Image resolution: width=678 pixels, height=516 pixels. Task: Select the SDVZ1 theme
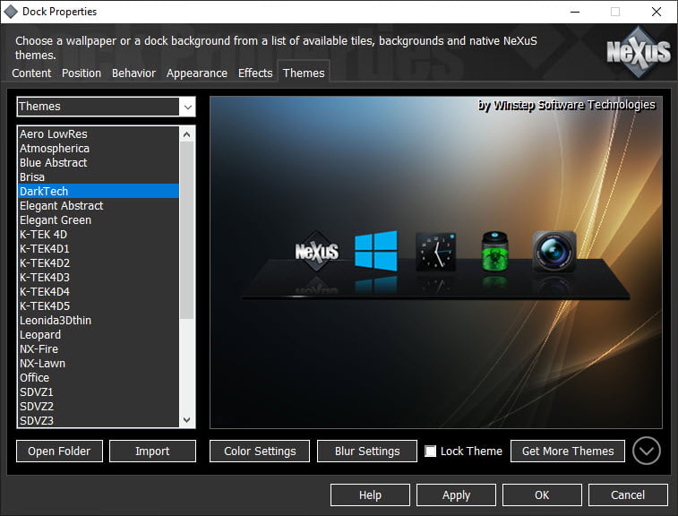click(99, 391)
